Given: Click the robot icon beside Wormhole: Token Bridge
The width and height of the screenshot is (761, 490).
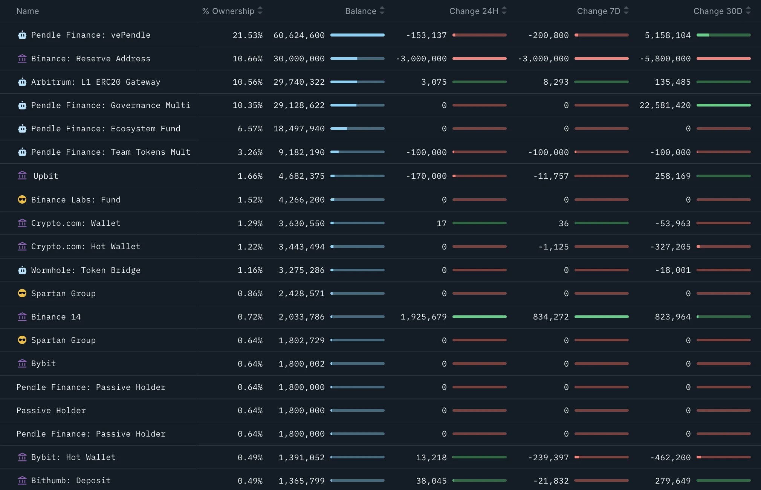Looking at the screenshot, I should pos(22,270).
